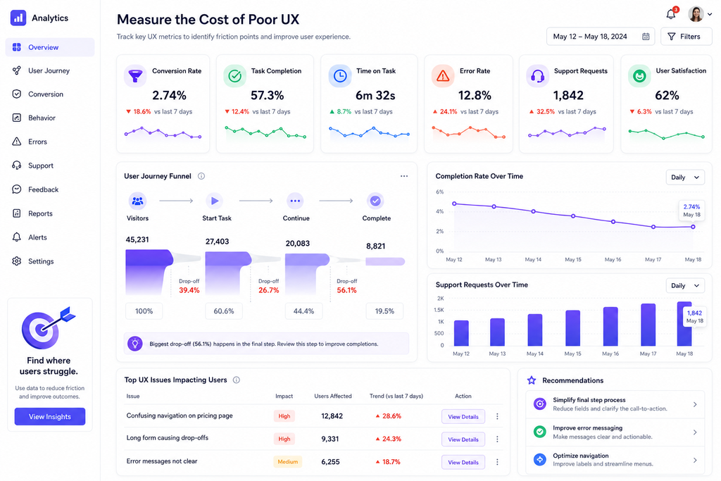721x481 pixels.
Task: Click the calendar icon in date range
Action: tap(646, 37)
